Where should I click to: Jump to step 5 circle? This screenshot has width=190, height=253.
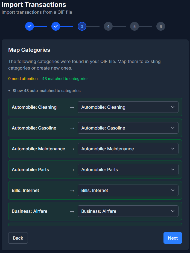point(135,26)
